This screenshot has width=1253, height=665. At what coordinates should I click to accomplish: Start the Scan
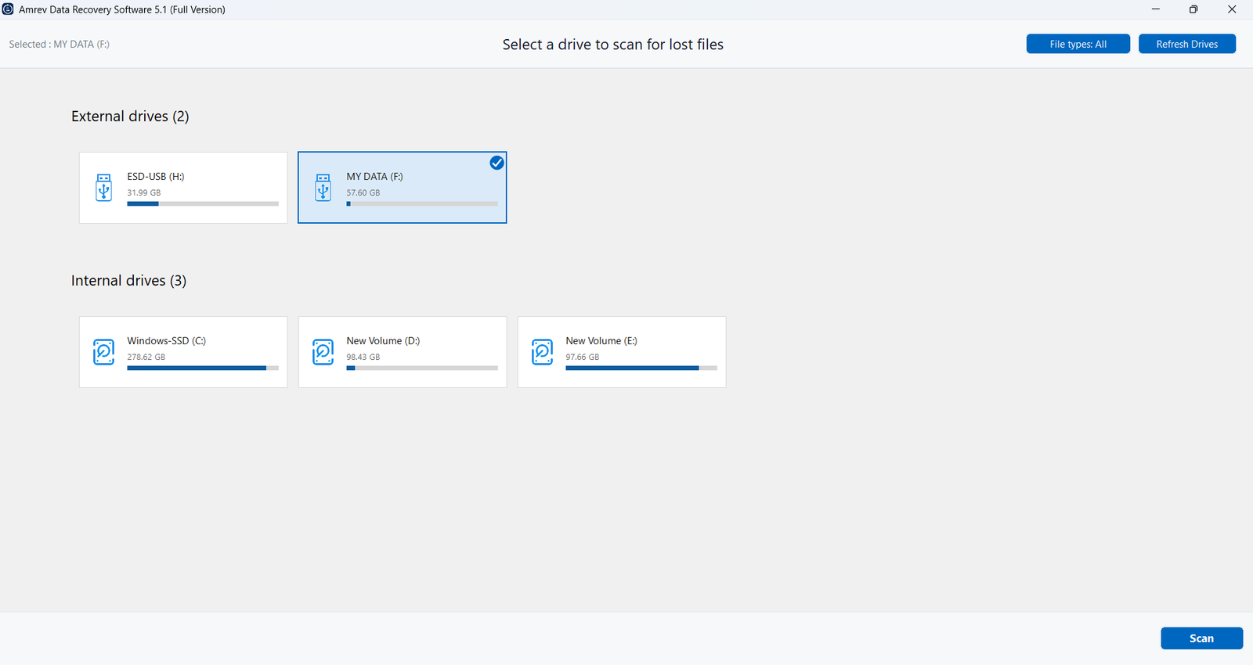tap(1201, 638)
